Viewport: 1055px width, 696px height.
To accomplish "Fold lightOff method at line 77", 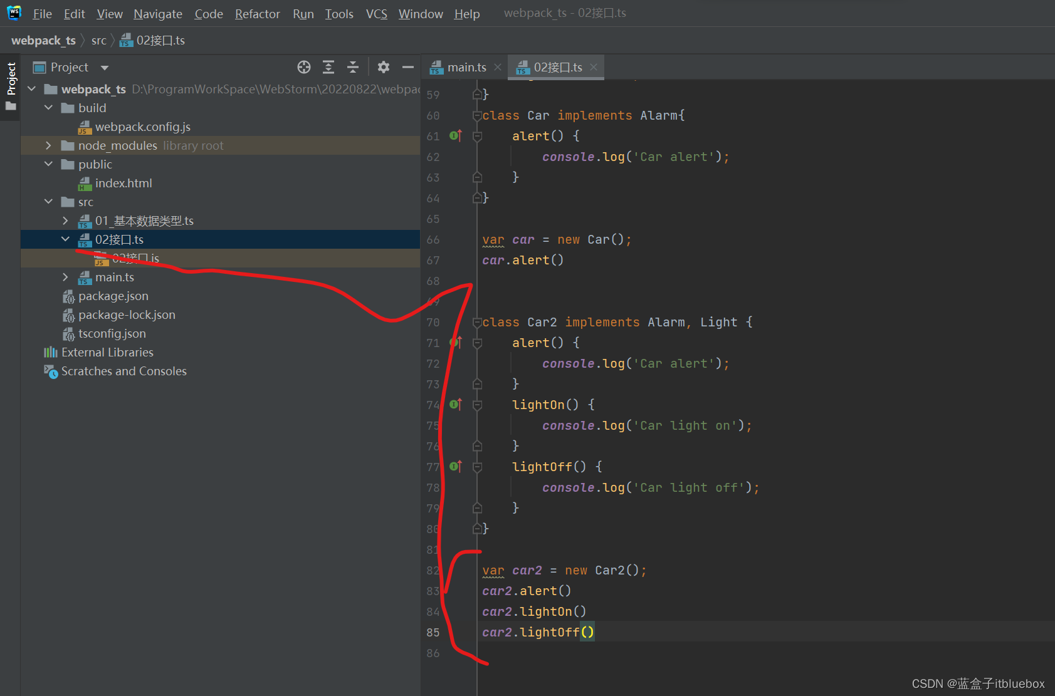I will click(x=477, y=467).
